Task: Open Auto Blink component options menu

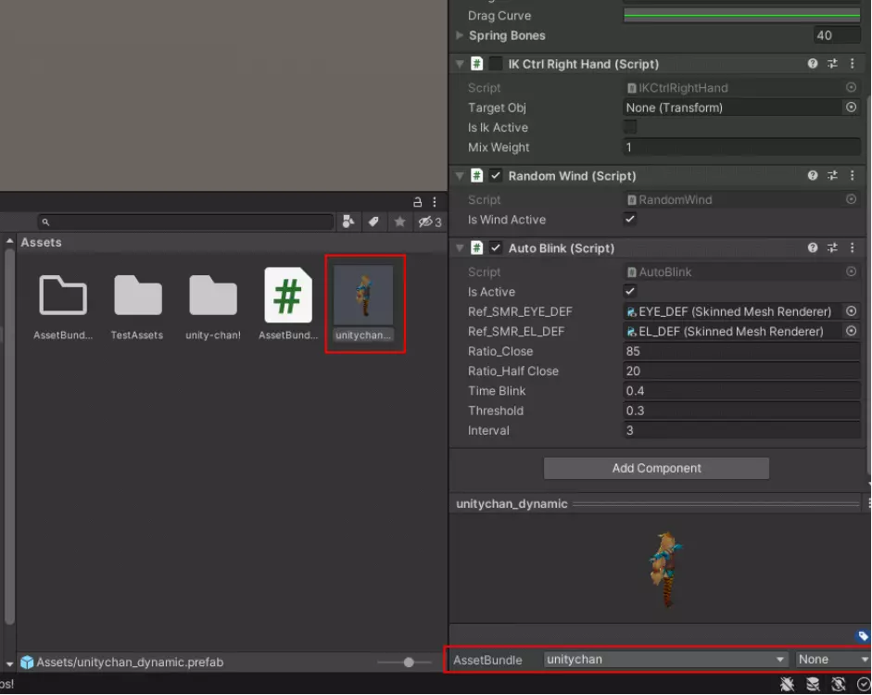Action: tap(852, 247)
